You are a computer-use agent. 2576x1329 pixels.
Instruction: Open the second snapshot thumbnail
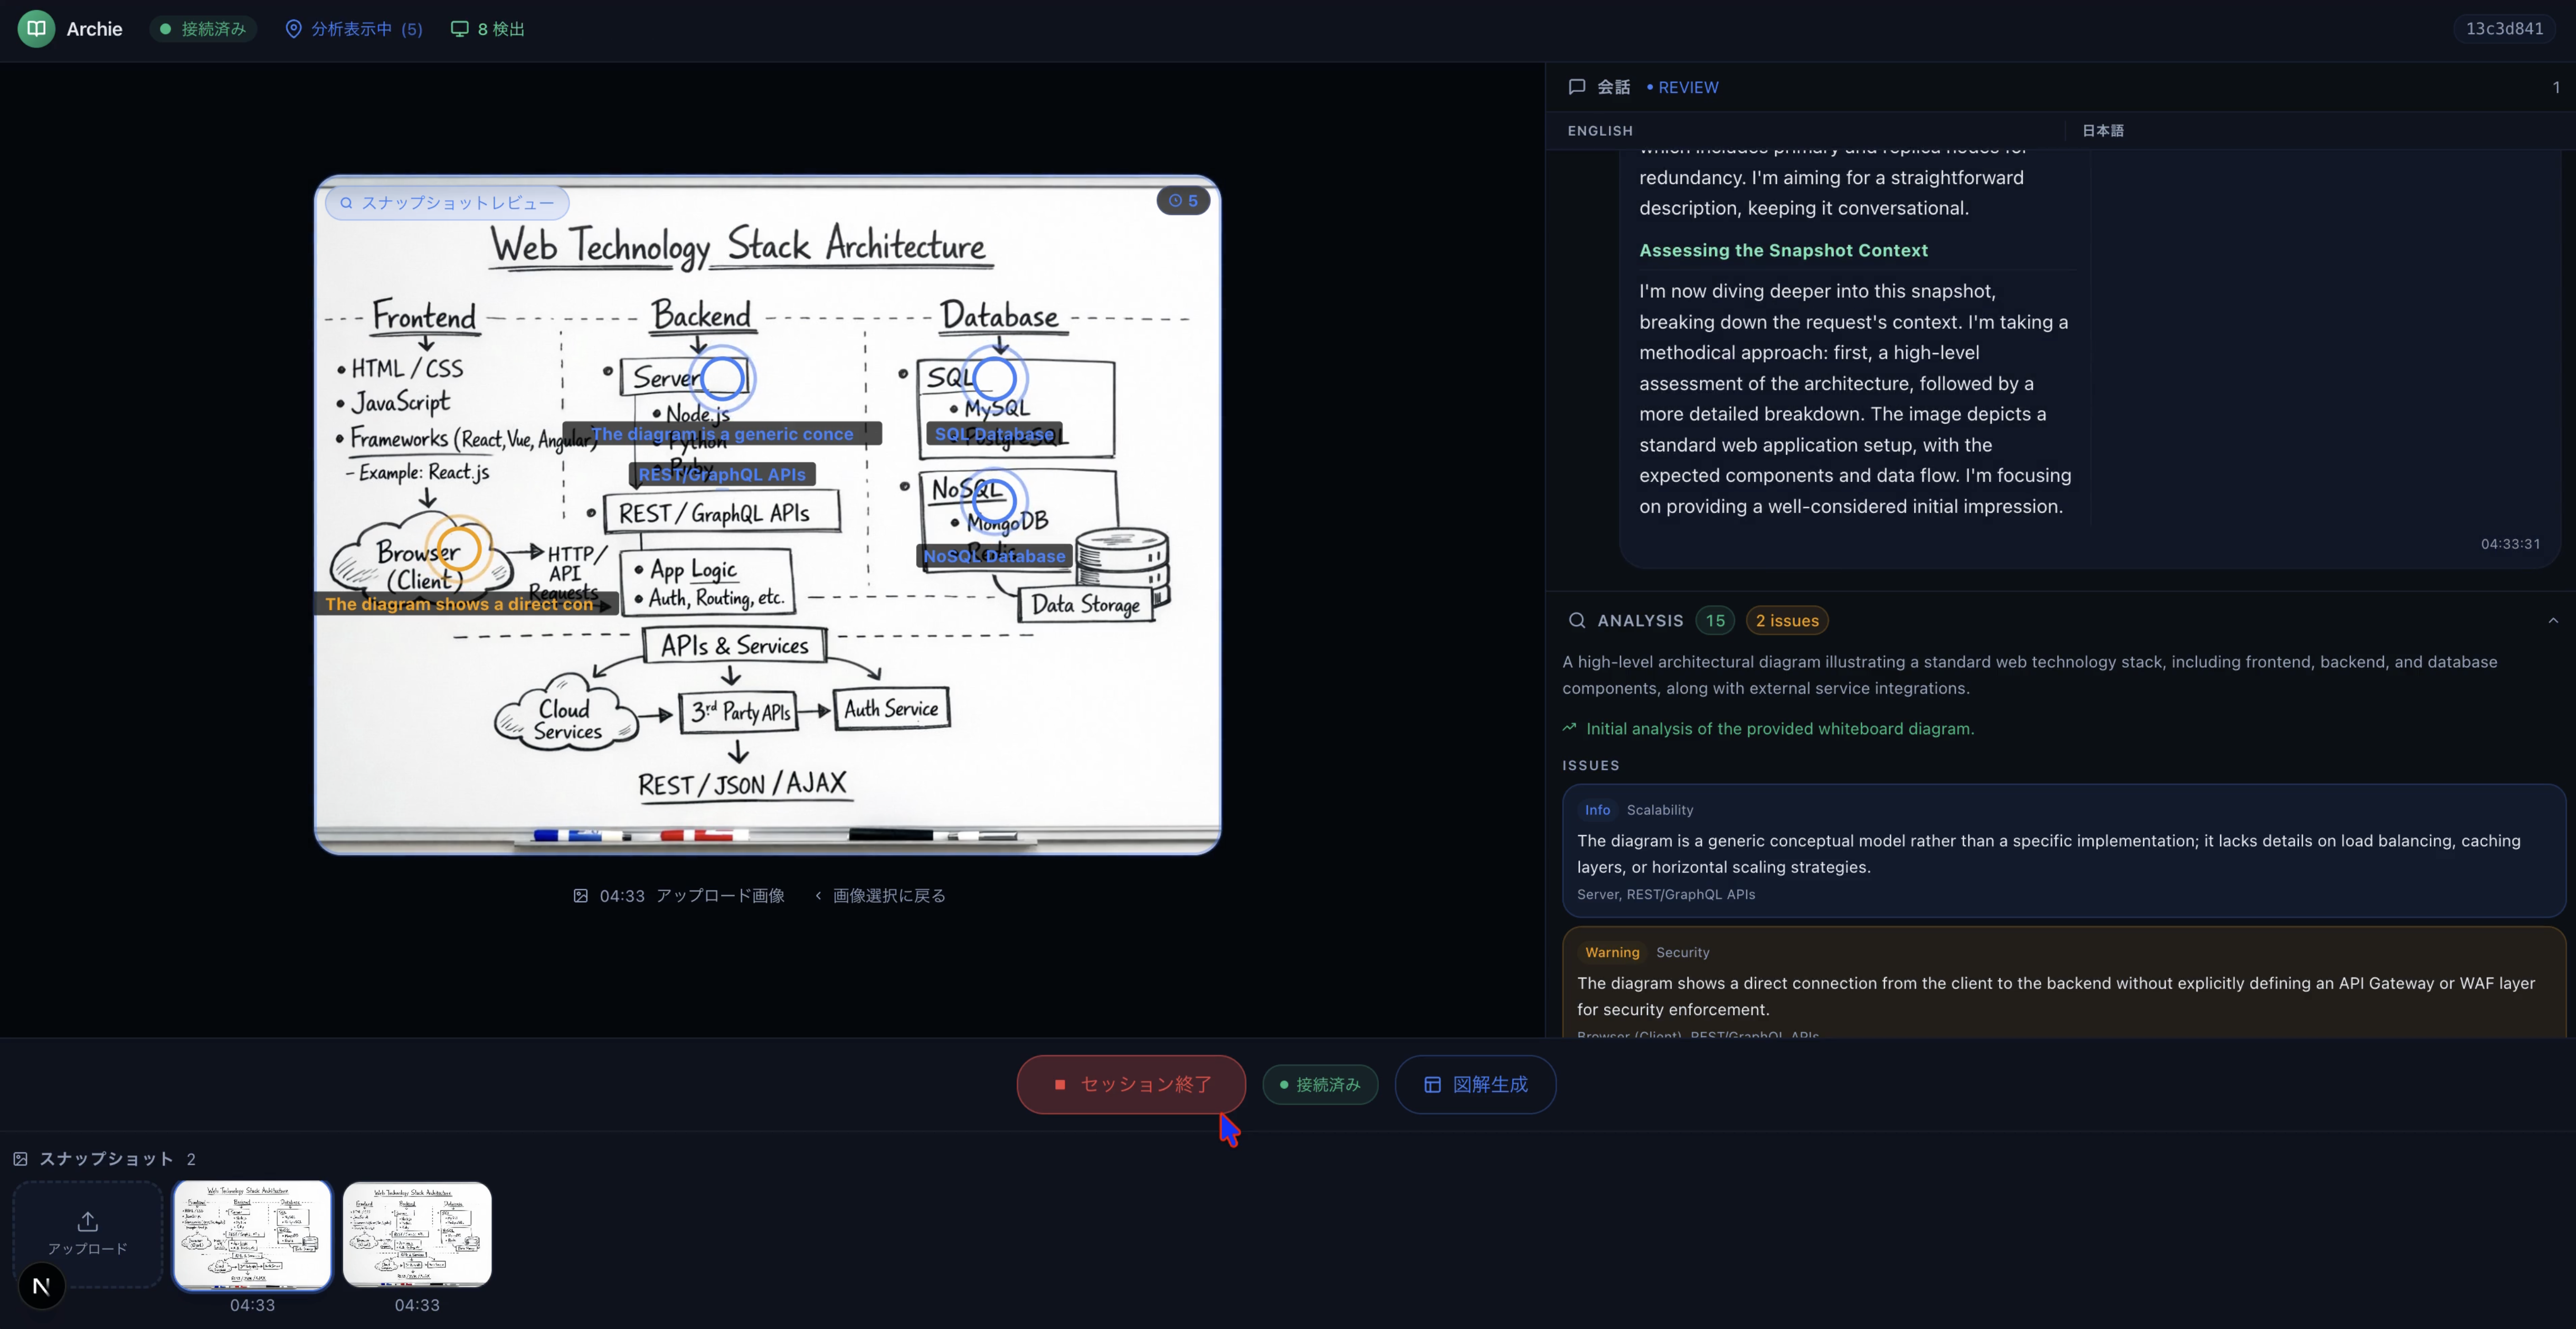(417, 1234)
